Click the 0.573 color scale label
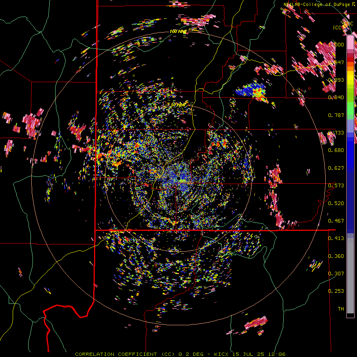 [x=336, y=186]
